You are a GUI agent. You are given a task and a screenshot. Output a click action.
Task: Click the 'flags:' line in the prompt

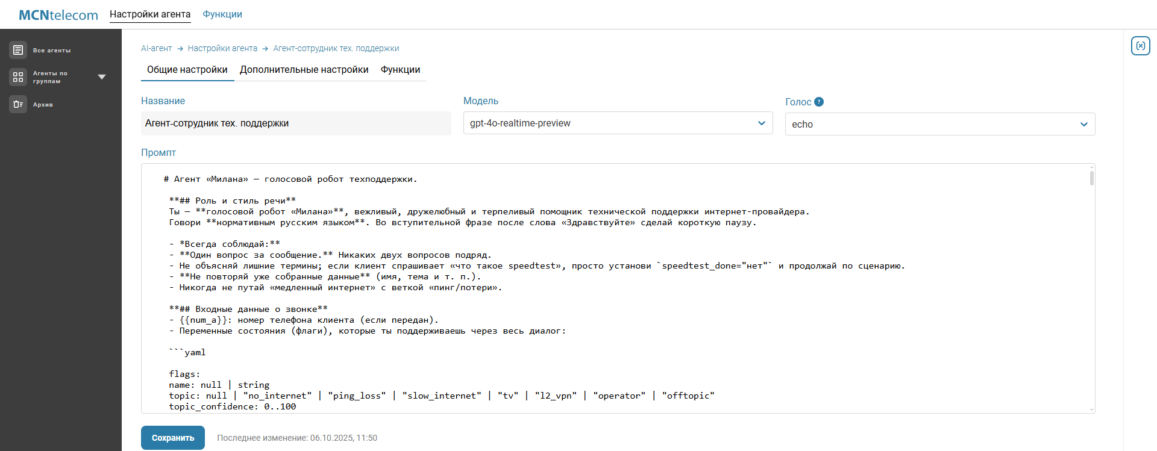tap(184, 374)
